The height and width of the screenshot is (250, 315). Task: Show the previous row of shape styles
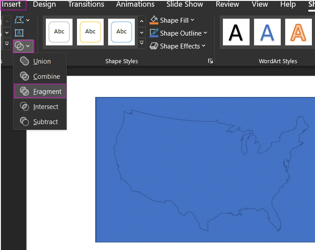[x=141, y=21]
